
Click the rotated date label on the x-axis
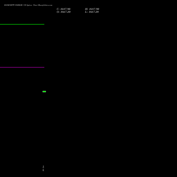[x=43, y=169]
